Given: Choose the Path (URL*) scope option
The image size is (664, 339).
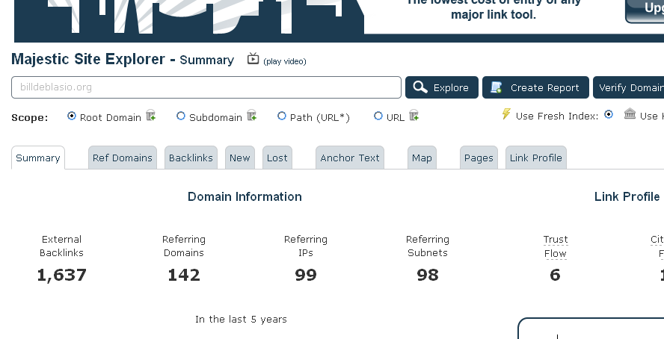Looking at the screenshot, I should (282, 116).
